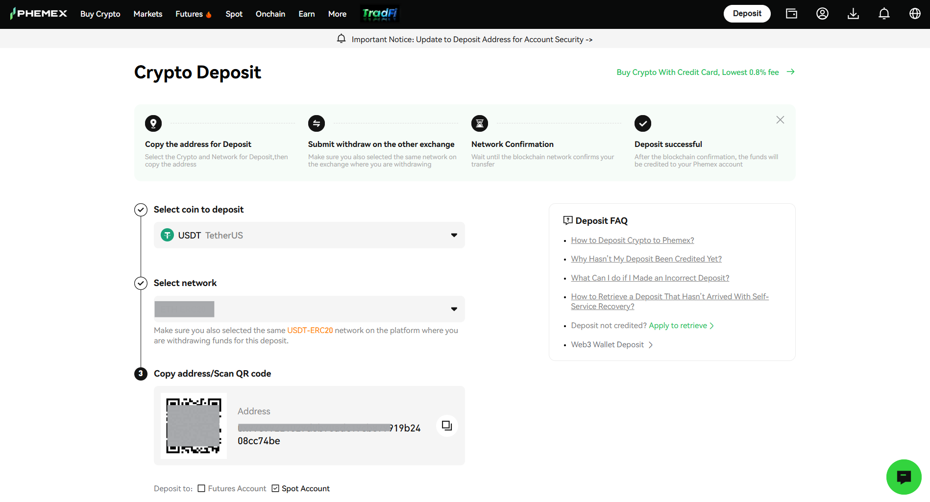Viewport: 930px width, 502px height.
Task: Click the download app icon
Action: (853, 14)
